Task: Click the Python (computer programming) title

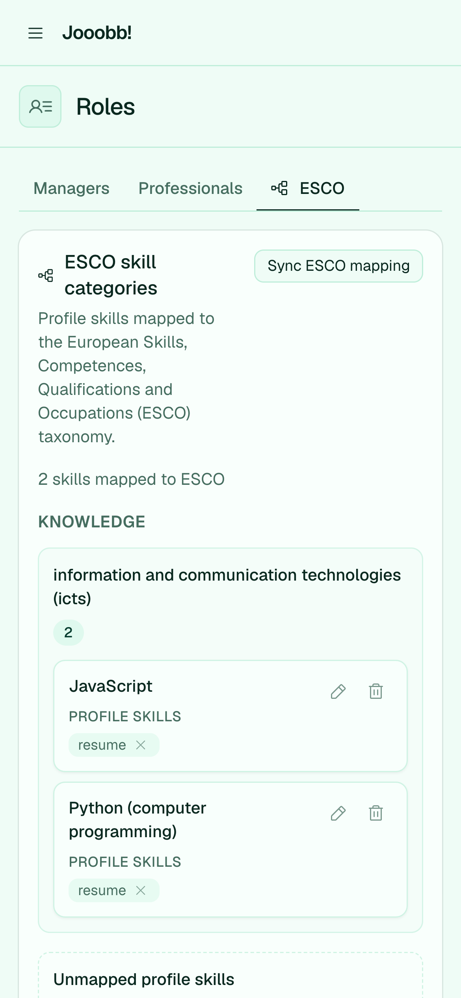Action: [x=138, y=820]
